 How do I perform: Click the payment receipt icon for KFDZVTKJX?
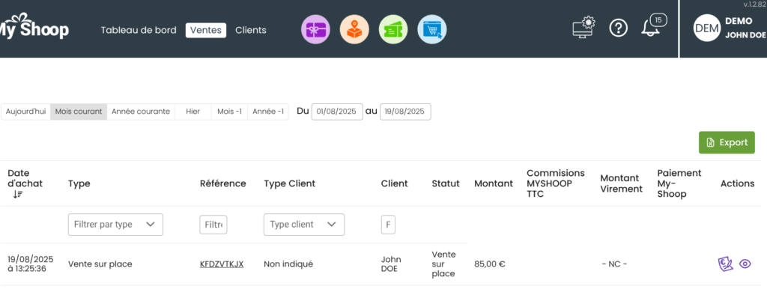pos(725,264)
